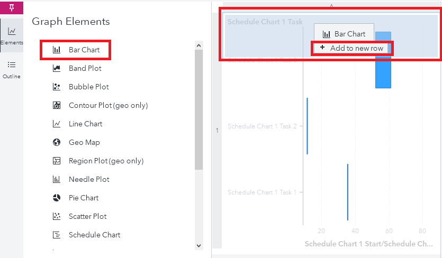Select the Schedule Chart element
Image resolution: width=442 pixels, height=258 pixels.
[x=94, y=235]
